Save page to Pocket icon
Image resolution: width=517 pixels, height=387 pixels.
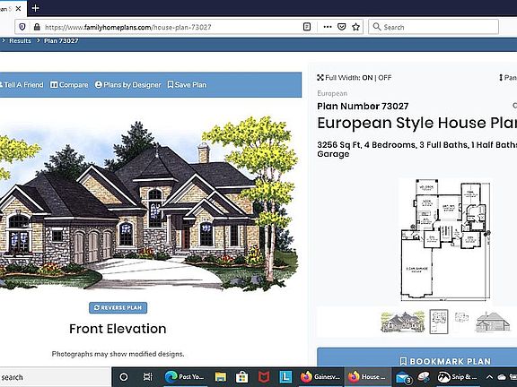[342, 27]
